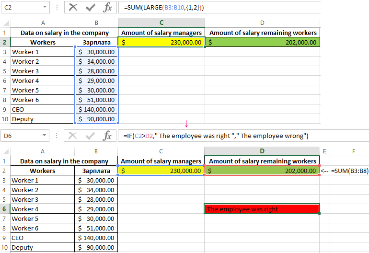Select column E by its header
The image size is (369, 253).
pyautogui.click(x=324, y=151)
